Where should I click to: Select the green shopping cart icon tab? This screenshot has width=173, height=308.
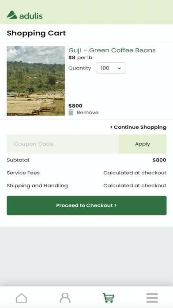pos(108,298)
